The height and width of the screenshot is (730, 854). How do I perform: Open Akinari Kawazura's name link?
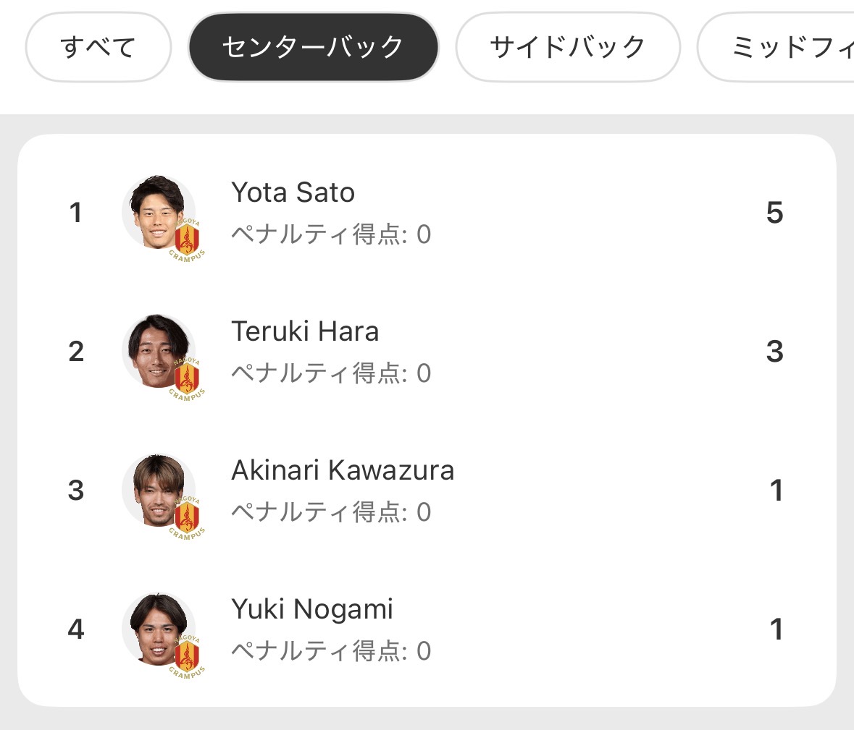tap(343, 470)
